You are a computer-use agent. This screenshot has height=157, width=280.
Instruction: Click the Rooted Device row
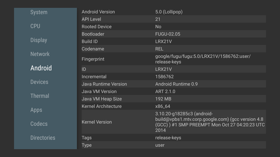tap(173, 27)
